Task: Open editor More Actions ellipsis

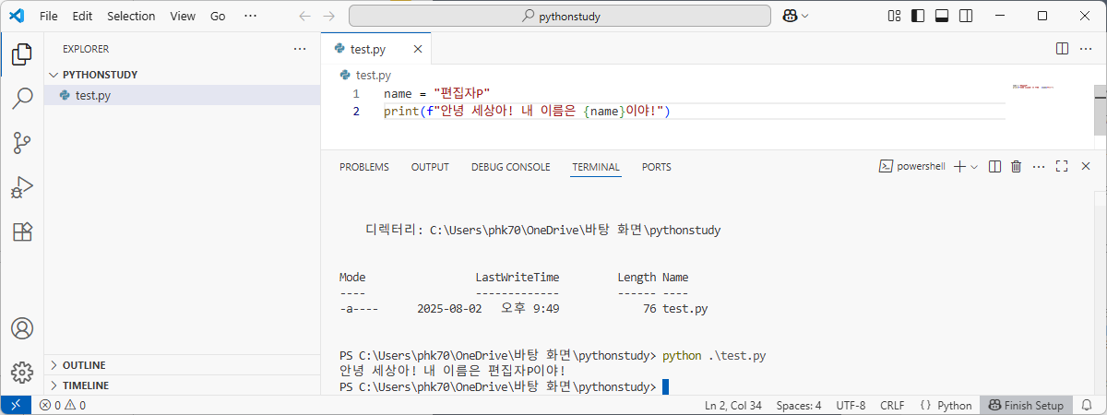Action: click(x=1086, y=48)
